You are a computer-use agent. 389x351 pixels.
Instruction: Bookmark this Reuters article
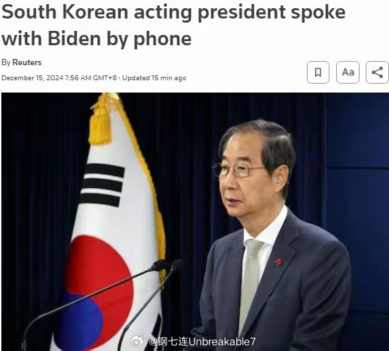tap(318, 72)
